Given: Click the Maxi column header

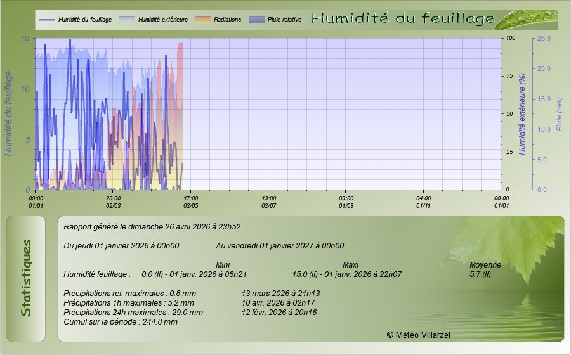Looking at the screenshot, I should point(351,264).
